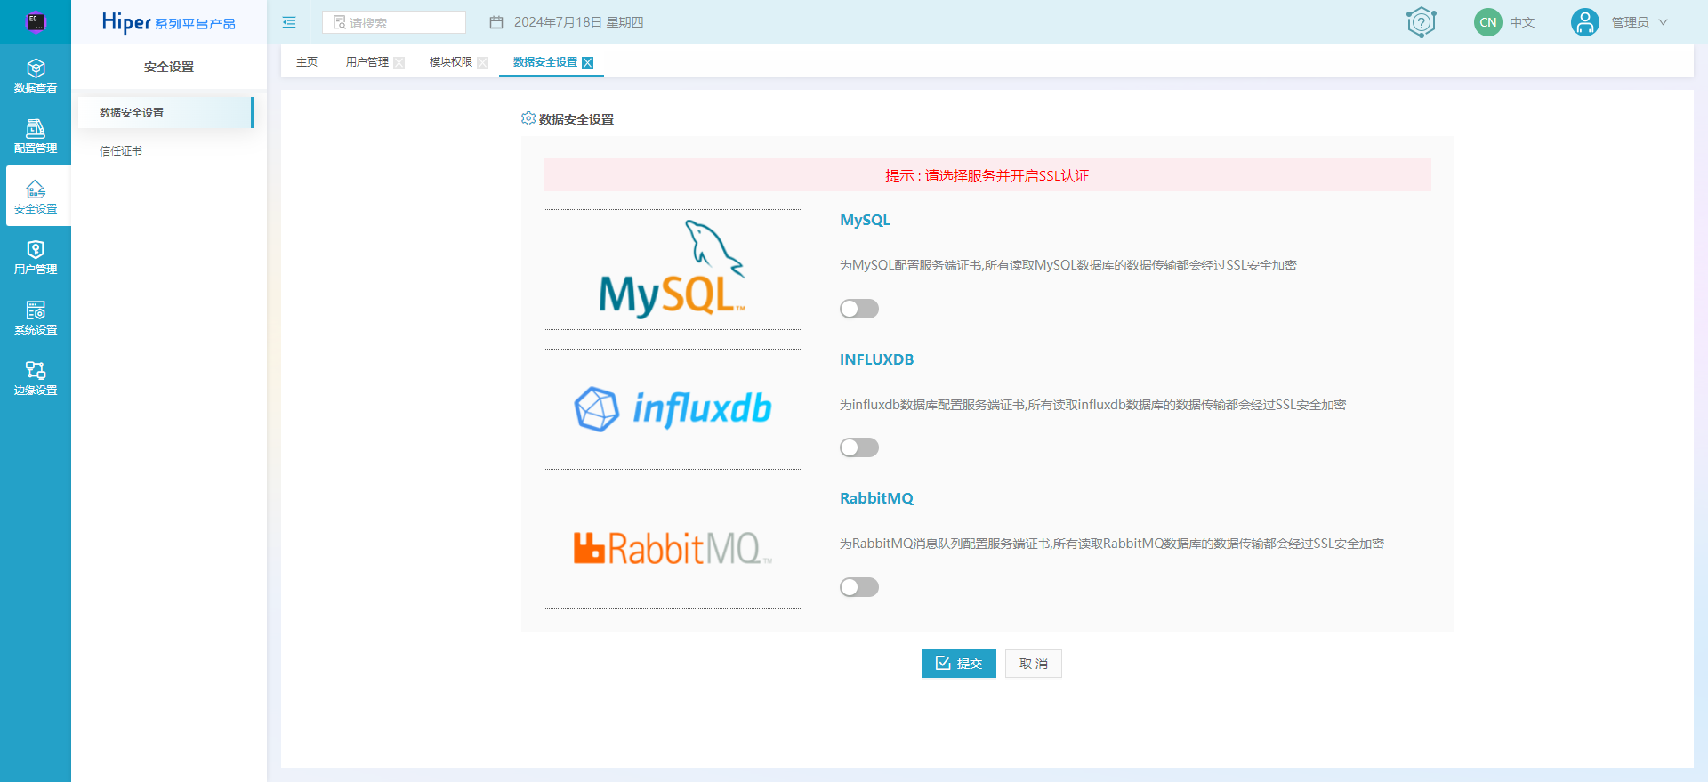This screenshot has height=782, width=1708.
Task: Click the INFLUXDB heading link
Action: (876, 359)
